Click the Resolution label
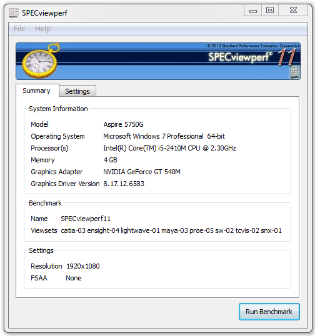 [x=46, y=266]
